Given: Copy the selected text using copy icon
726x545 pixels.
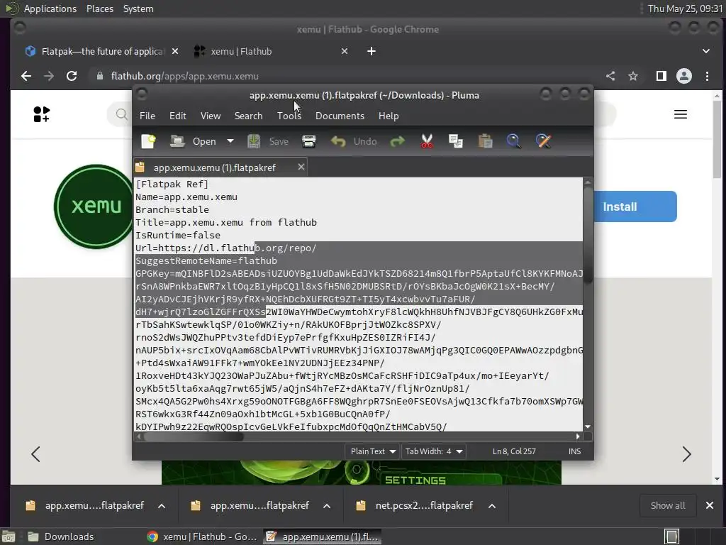Looking at the screenshot, I should pos(456,141).
